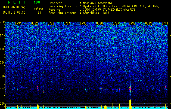Click observer name Masayuki Kobayashi
Viewport: 171px width, 109px height.
(x=98, y=3)
